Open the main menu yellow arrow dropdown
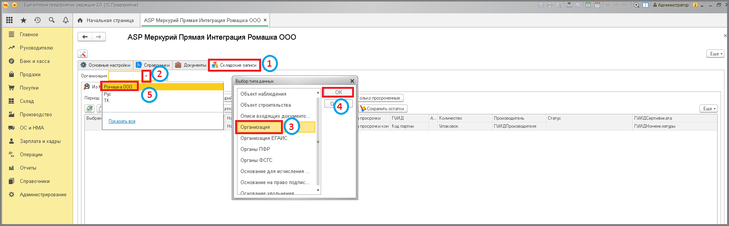 point(15,5)
